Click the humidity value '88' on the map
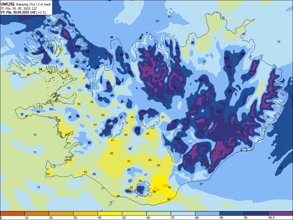The width and height of the screenshot is (293, 220). pos(129,170)
